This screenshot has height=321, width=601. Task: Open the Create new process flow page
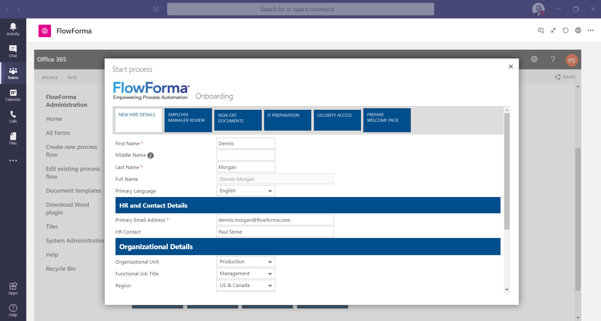point(71,151)
